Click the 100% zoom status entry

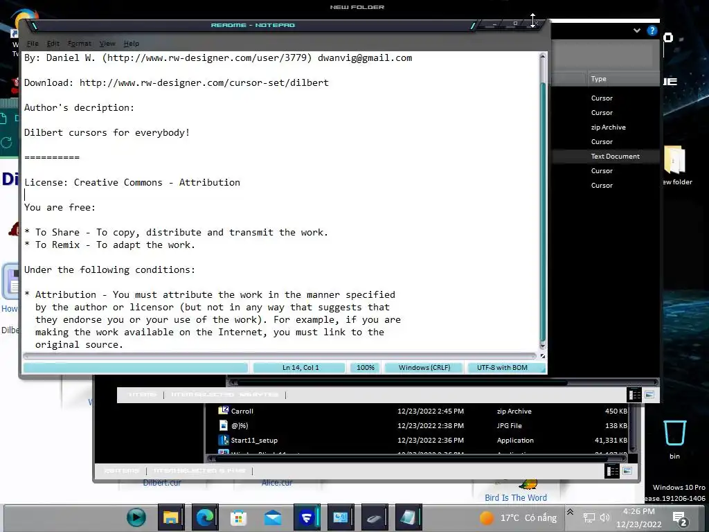coord(366,367)
